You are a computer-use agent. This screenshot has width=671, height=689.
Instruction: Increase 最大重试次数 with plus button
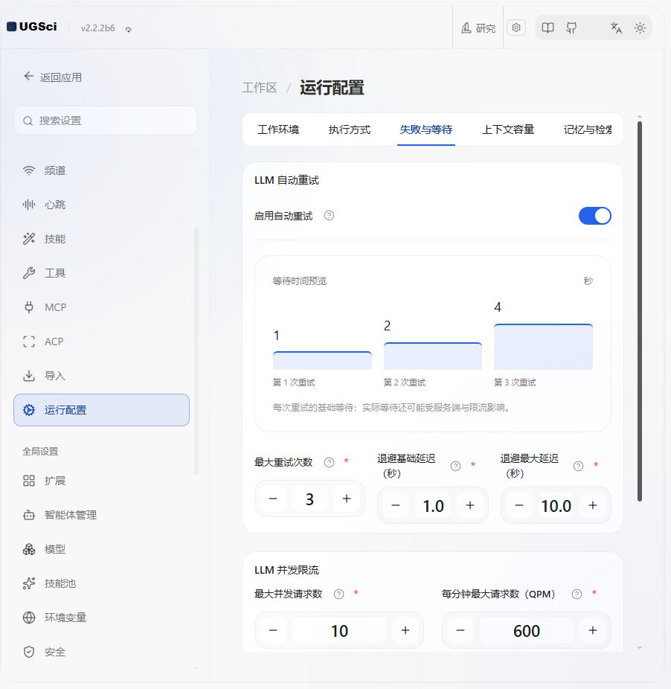pos(347,499)
